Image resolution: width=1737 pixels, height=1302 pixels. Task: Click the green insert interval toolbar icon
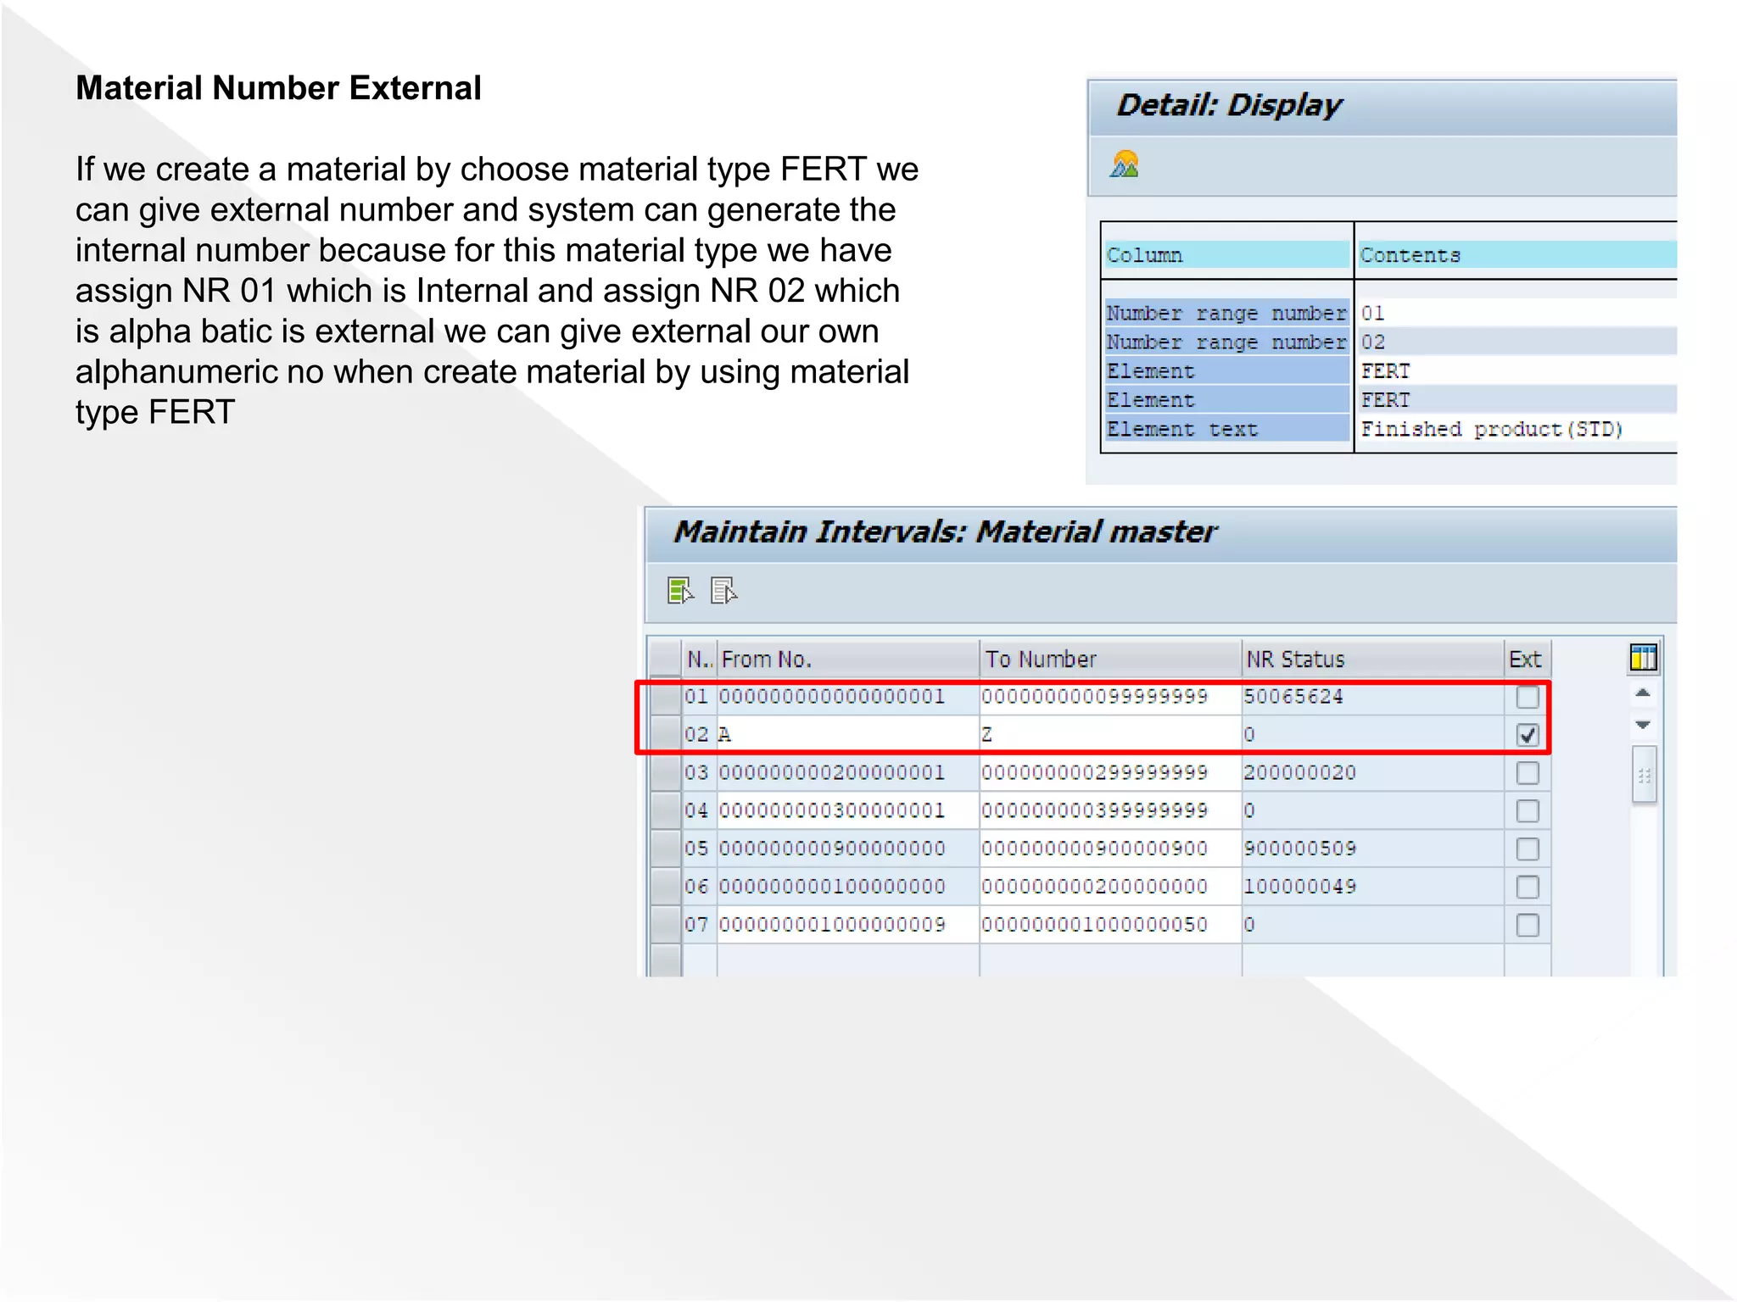[680, 590]
